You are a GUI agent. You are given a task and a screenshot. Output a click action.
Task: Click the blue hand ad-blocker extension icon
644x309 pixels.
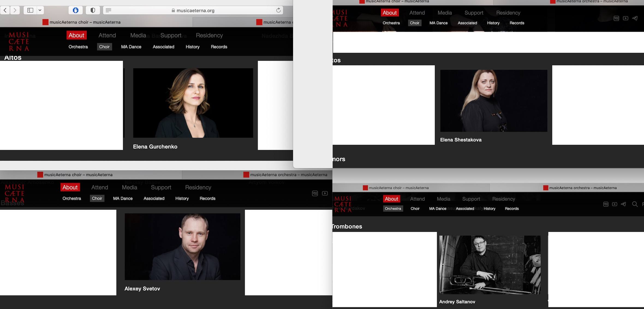76,10
